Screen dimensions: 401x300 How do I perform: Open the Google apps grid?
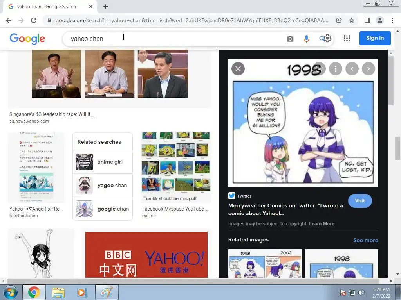click(347, 38)
